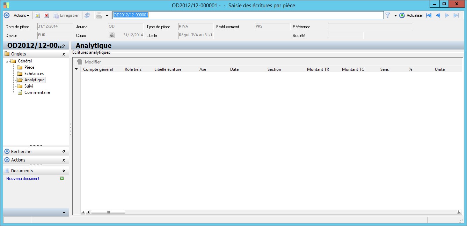The image size is (467, 226).
Task: Click the grid column selector arrow
Action: tap(76, 69)
